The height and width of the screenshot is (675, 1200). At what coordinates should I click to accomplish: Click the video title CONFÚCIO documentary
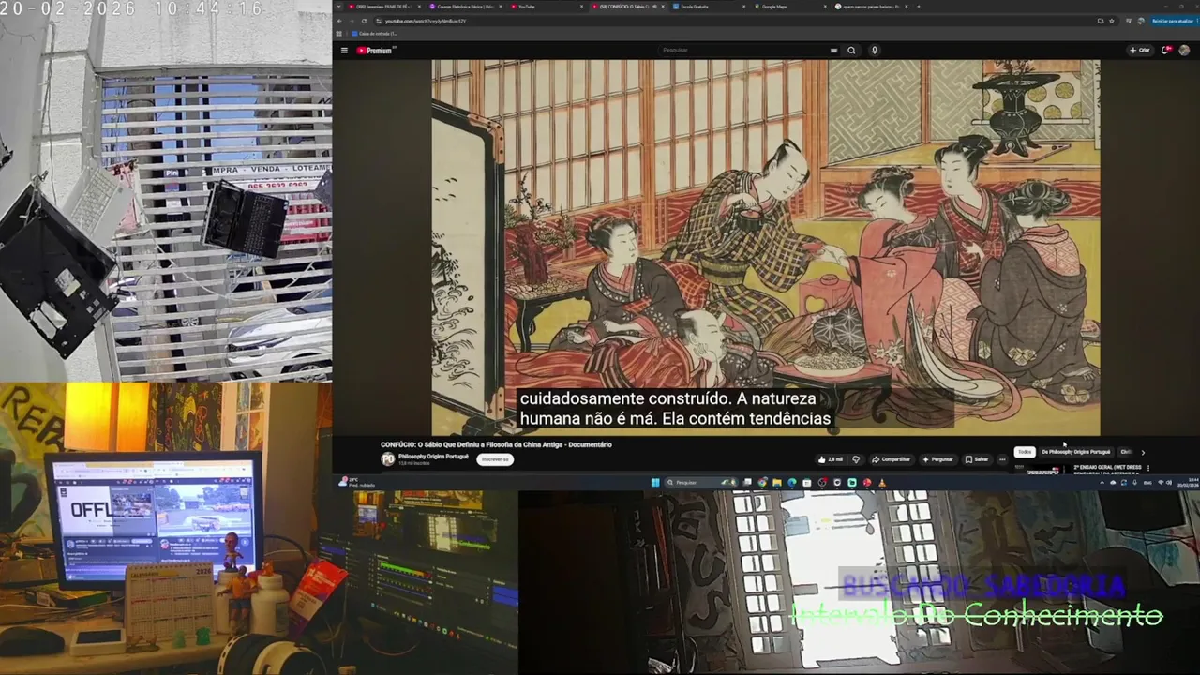(x=496, y=444)
